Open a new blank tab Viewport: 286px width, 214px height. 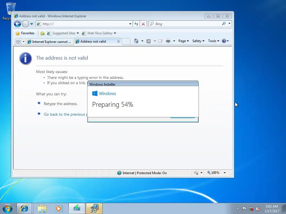coord(126,42)
